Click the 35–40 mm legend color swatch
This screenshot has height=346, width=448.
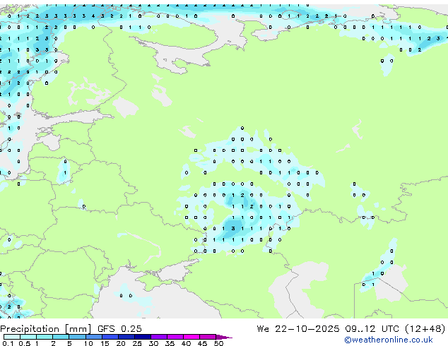(175, 337)
